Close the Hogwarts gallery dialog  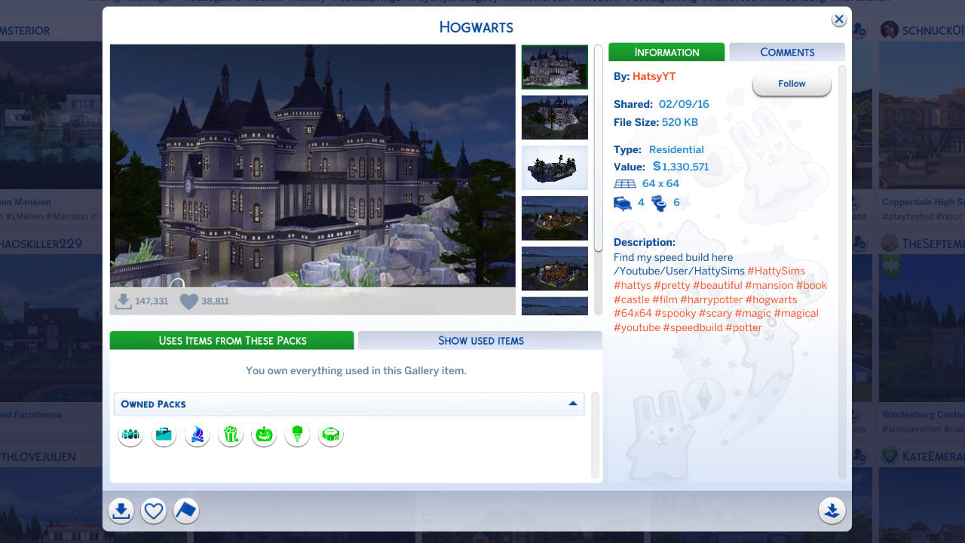pyautogui.click(x=839, y=20)
